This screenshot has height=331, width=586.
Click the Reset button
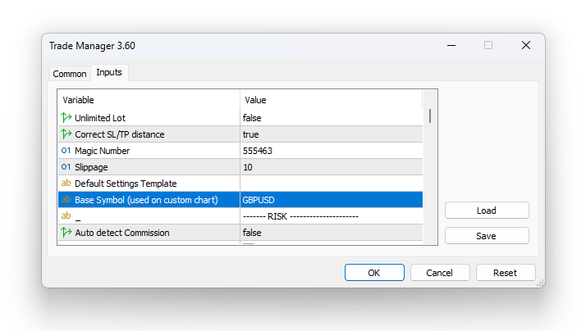pyautogui.click(x=505, y=273)
